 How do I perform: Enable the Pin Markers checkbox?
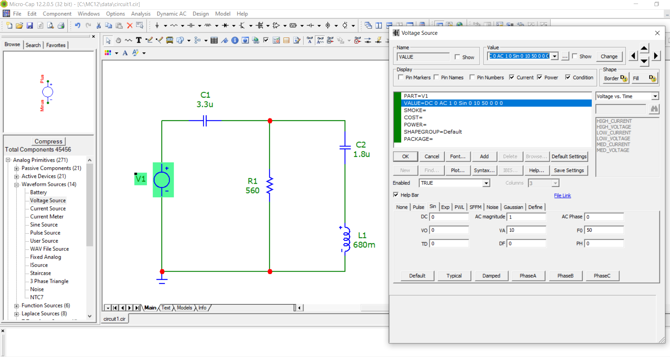tap(401, 77)
